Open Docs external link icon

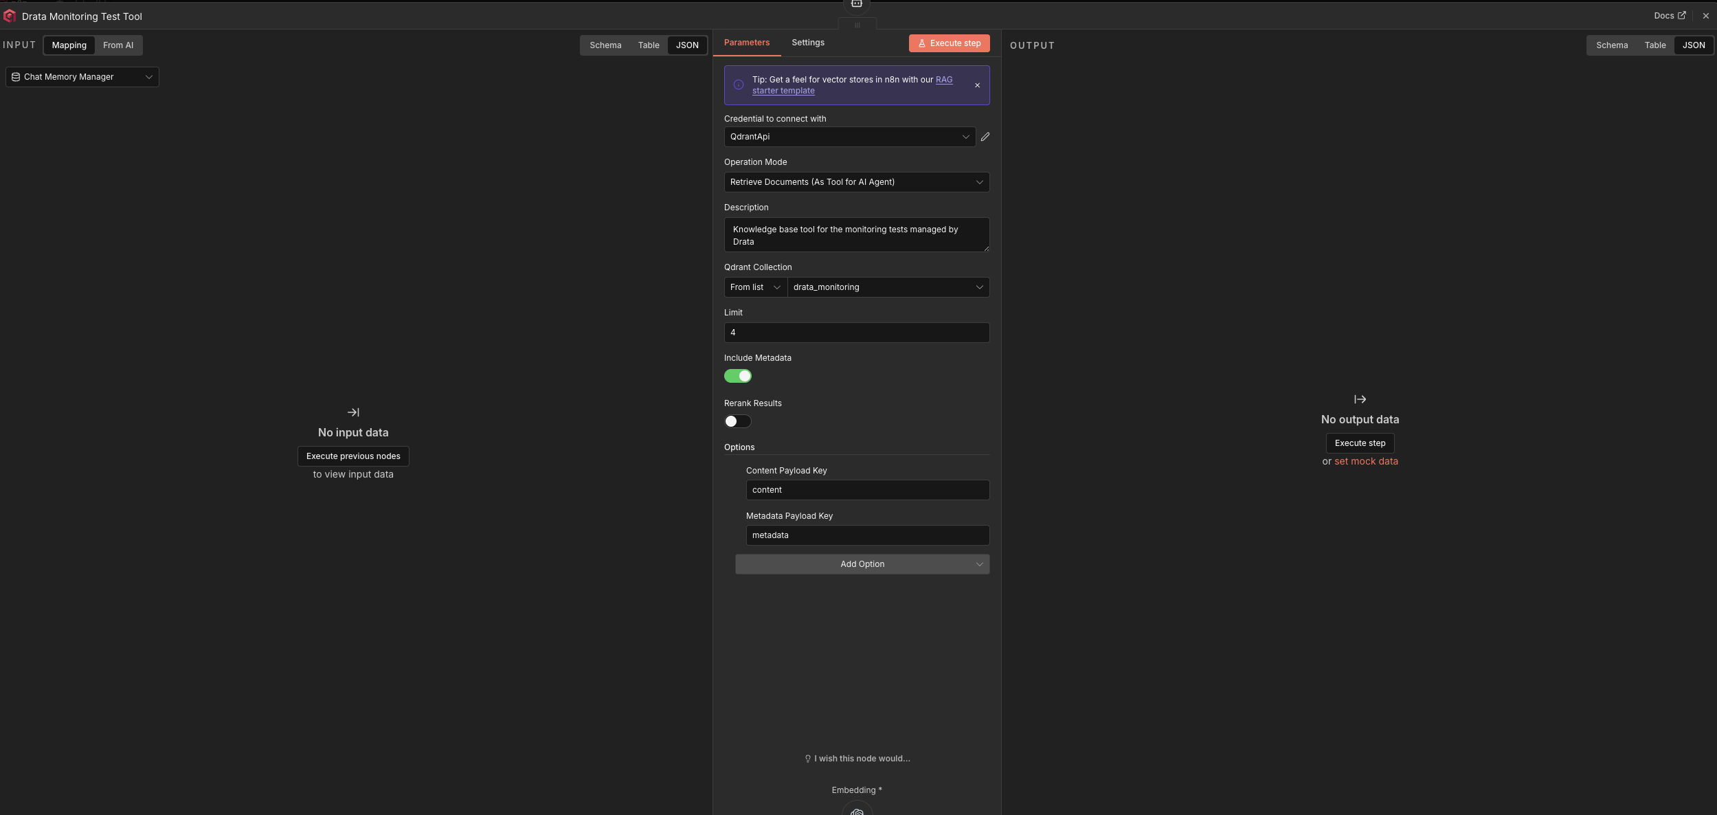1682,15
